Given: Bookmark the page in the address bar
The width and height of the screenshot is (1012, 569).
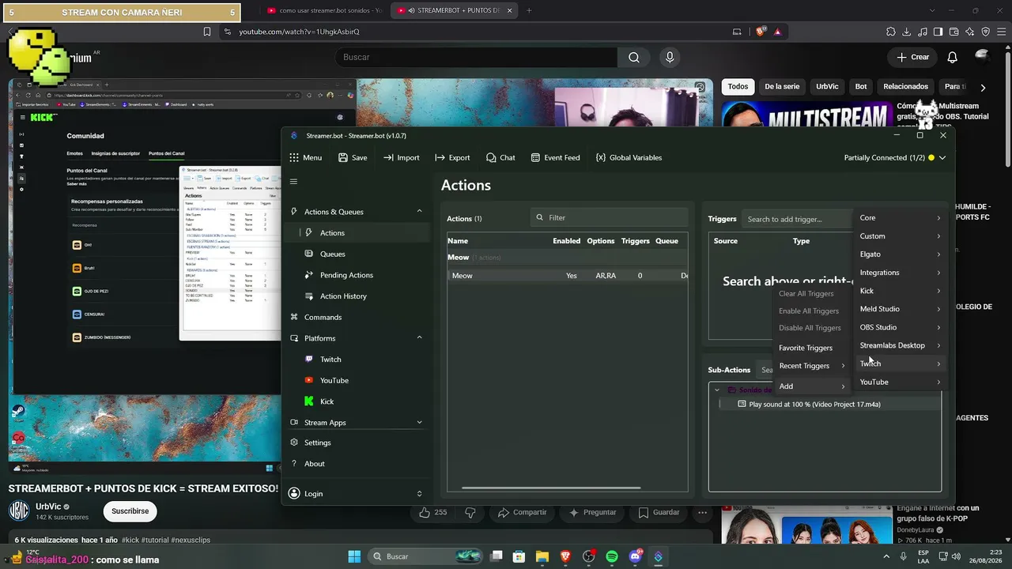Looking at the screenshot, I should point(207,32).
